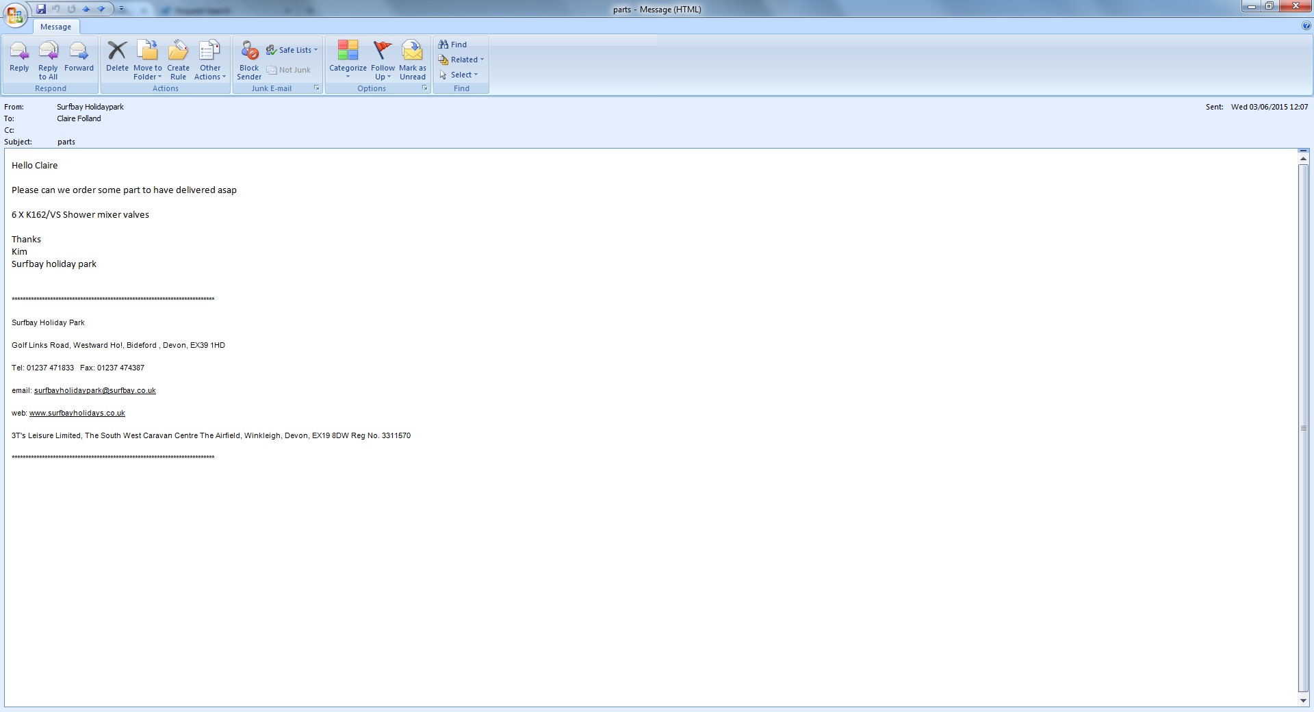Go to the previous item with up arrow
1314x712 pixels.
86,9
